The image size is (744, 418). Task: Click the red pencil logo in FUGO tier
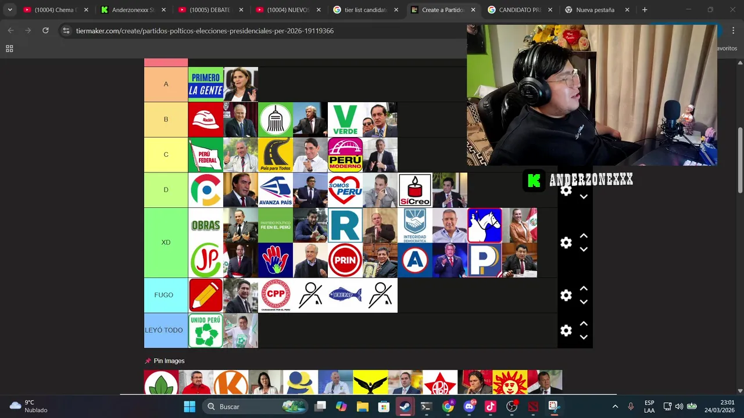pyautogui.click(x=206, y=296)
